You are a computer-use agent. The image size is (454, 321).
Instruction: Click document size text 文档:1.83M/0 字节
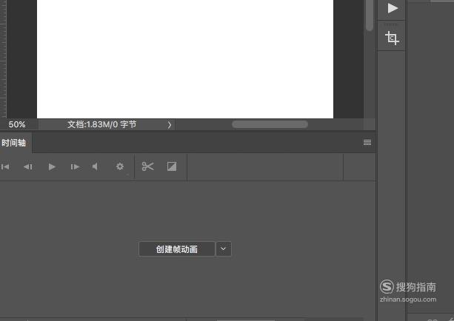click(x=102, y=125)
